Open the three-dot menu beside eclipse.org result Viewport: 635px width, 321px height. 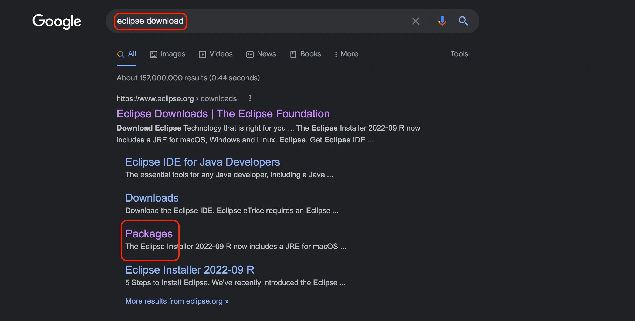tap(250, 98)
